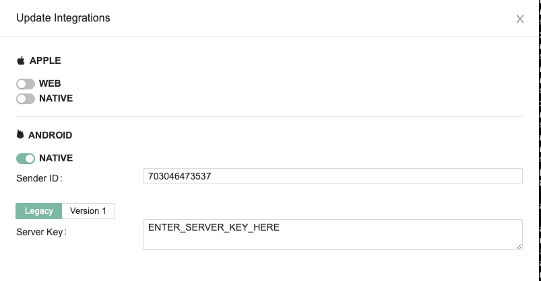Close the Update Integrations dialog
The image size is (541, 281).
(x=519, y=19)
